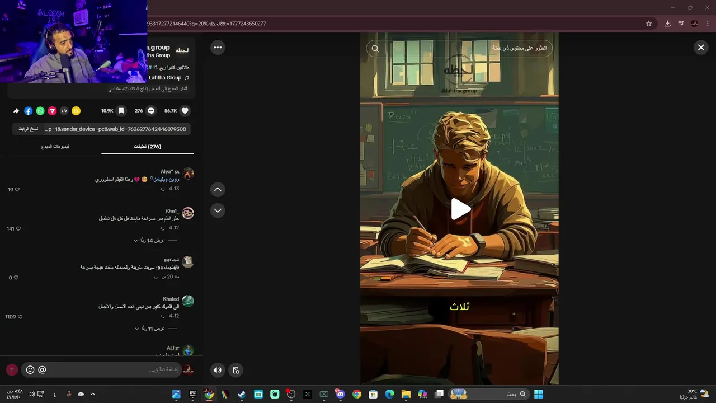
Task: Open Khaled's profile avatar
Action: point(188,301)
